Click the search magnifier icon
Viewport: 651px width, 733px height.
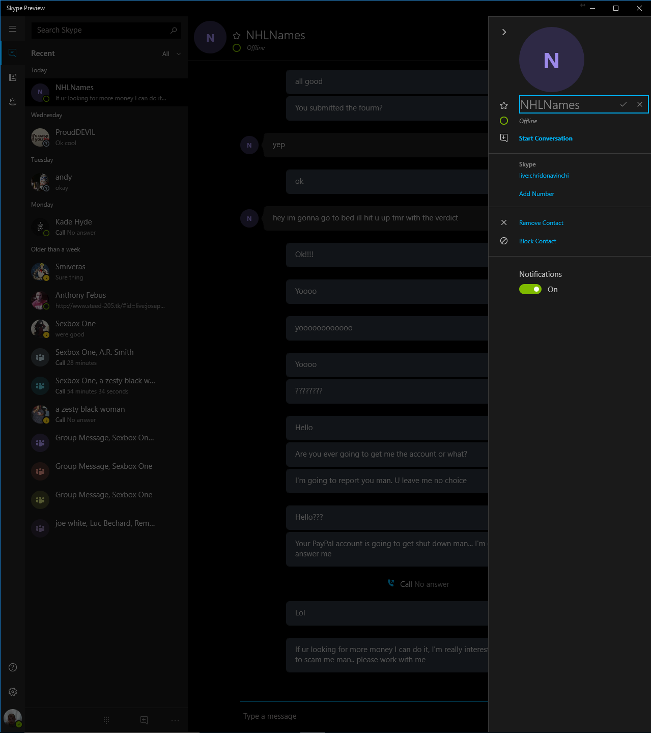174,30
